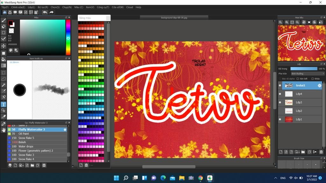Open the Tệp(F) menu
The image size is (326, 183).
click(5, 7)
